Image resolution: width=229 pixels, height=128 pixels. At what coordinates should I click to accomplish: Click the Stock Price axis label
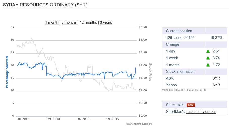[x=150, y=72]
